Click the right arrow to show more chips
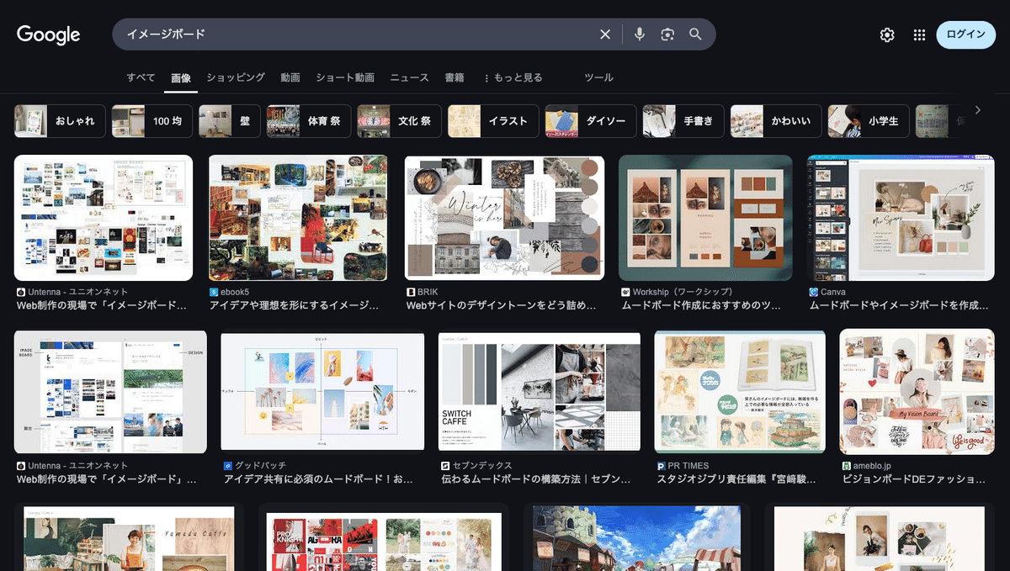The height and width of the screenshot is (571, 1010). coord(978,109)
